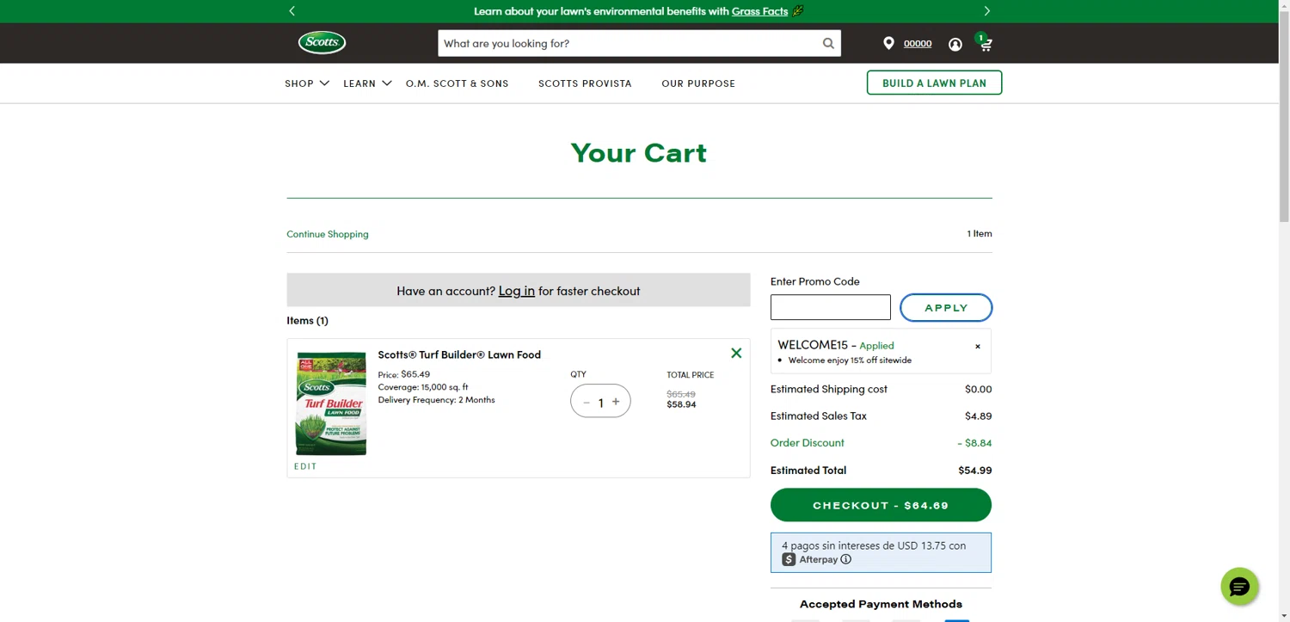
Task: Click Scotts Turf Builder Lawn Food title
Action: [x=459, y=354]
